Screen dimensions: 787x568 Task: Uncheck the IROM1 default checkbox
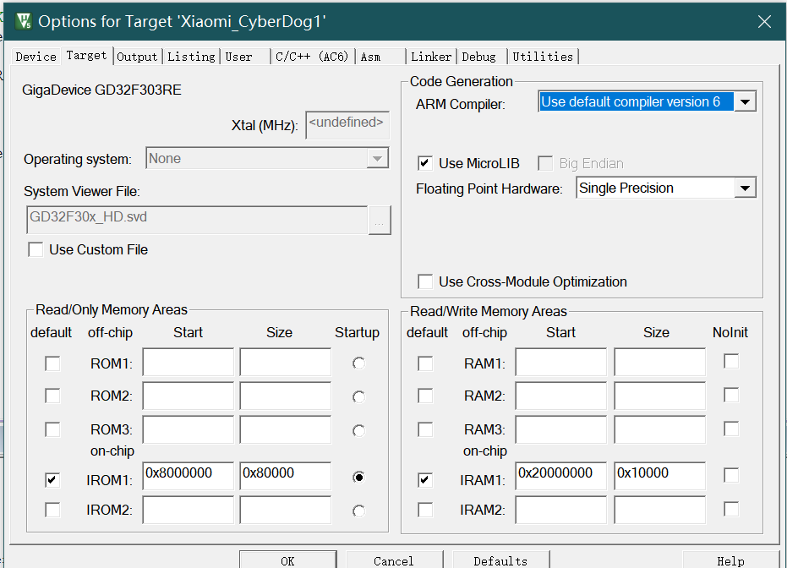tap(52, 480)
